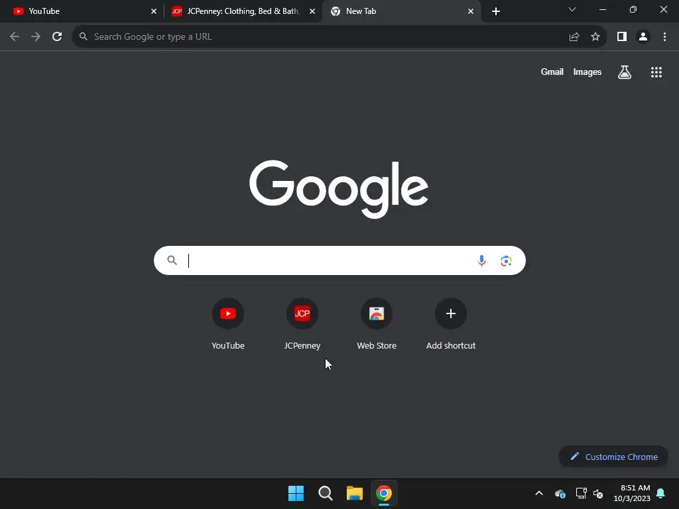Start voice search with microphone icon
This screenshot has width=679, height=509.
[x=481, y=260]
